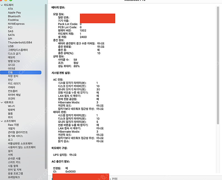Click the ID value 0x0000
The height and width of the screenshot is (180, 222).
(x=70, y=172)
